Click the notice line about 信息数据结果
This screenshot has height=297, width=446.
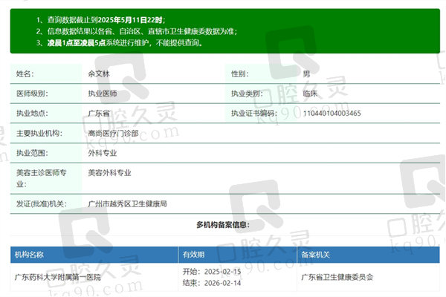tap(137, 31)
